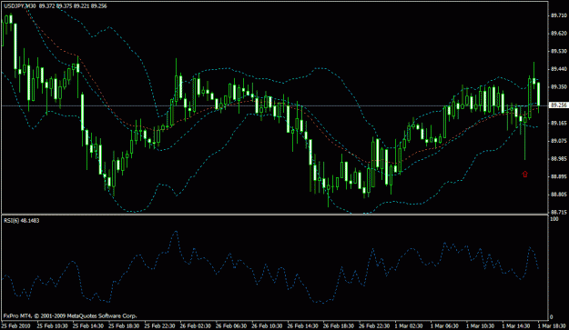Viewport: 569px width, 330px height.
Task: Click the RSI(6) 48.1483 indicator label
Action: point(22,221)
